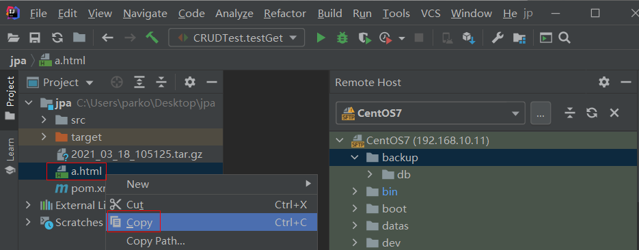Open the Navigate menu
This screenshot has width=639, height=250.
click(x=145, y=14)
